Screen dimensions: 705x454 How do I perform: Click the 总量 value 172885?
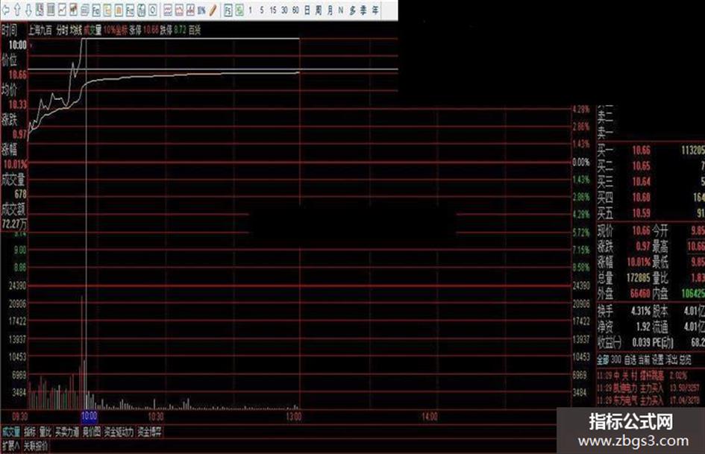pos(639,278)
